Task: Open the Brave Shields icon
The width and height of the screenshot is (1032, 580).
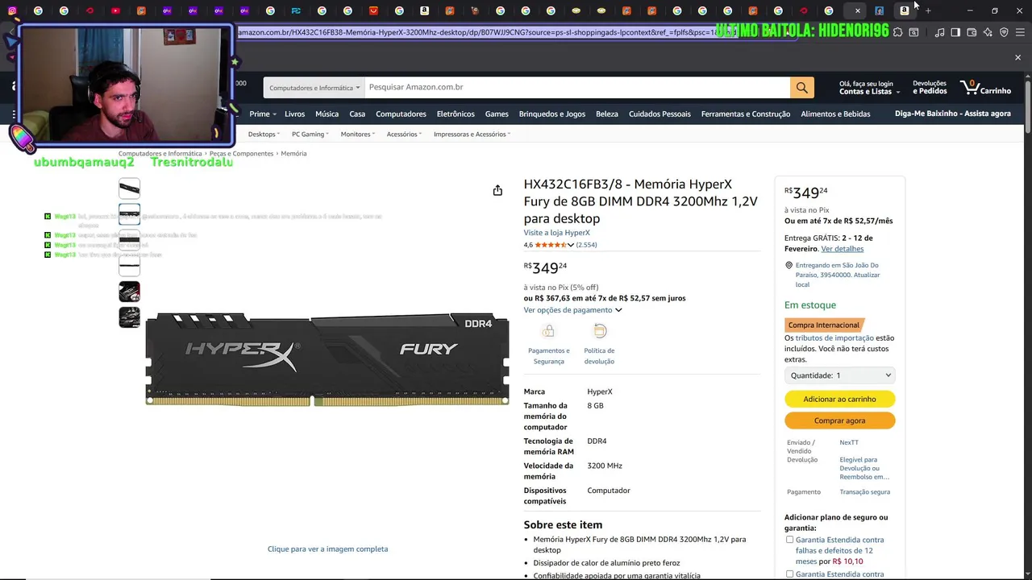Action: [x=1004, y=32]
